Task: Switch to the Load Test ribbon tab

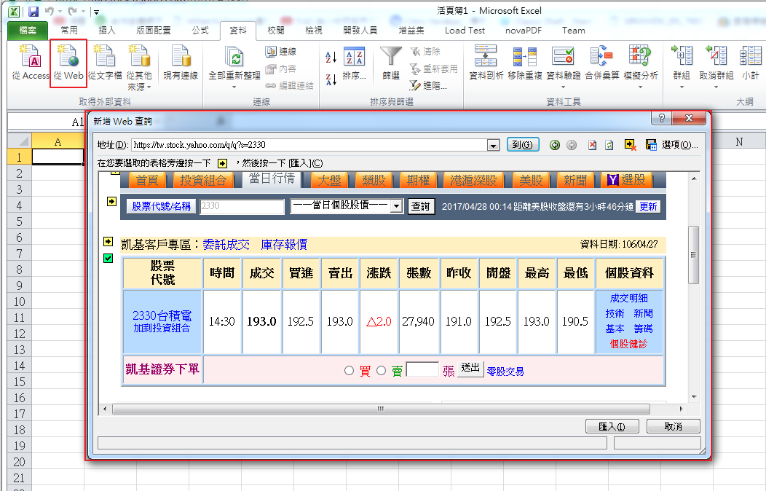Action: point(465,31)
